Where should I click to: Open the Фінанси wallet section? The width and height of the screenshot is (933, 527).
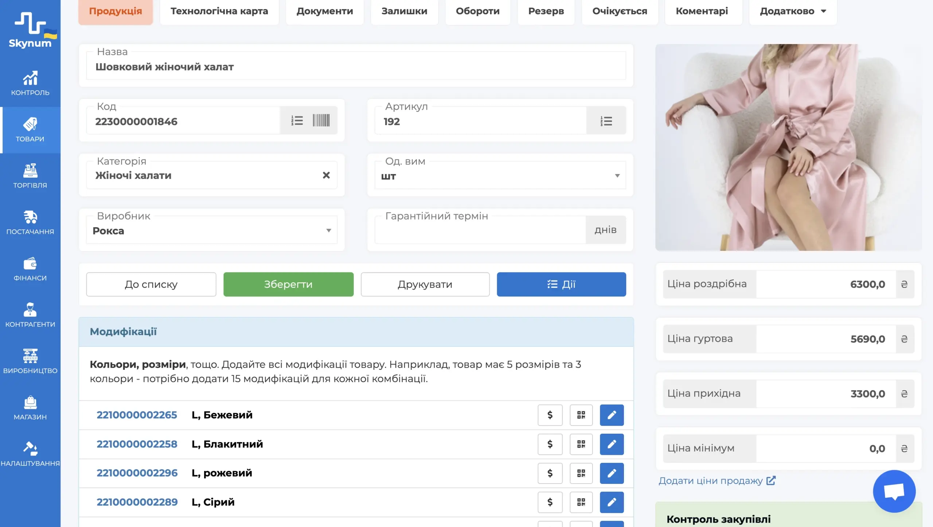pyautogui.click(x=30, y=268)
